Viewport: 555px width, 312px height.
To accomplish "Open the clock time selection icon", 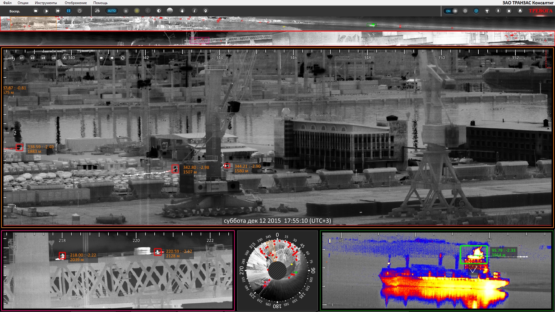I will click(x=79, y=11).
